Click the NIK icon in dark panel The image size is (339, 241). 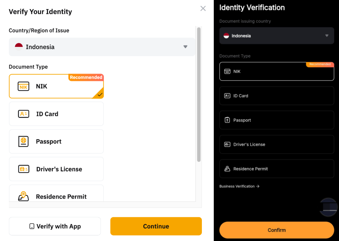(x=227, y=71)
